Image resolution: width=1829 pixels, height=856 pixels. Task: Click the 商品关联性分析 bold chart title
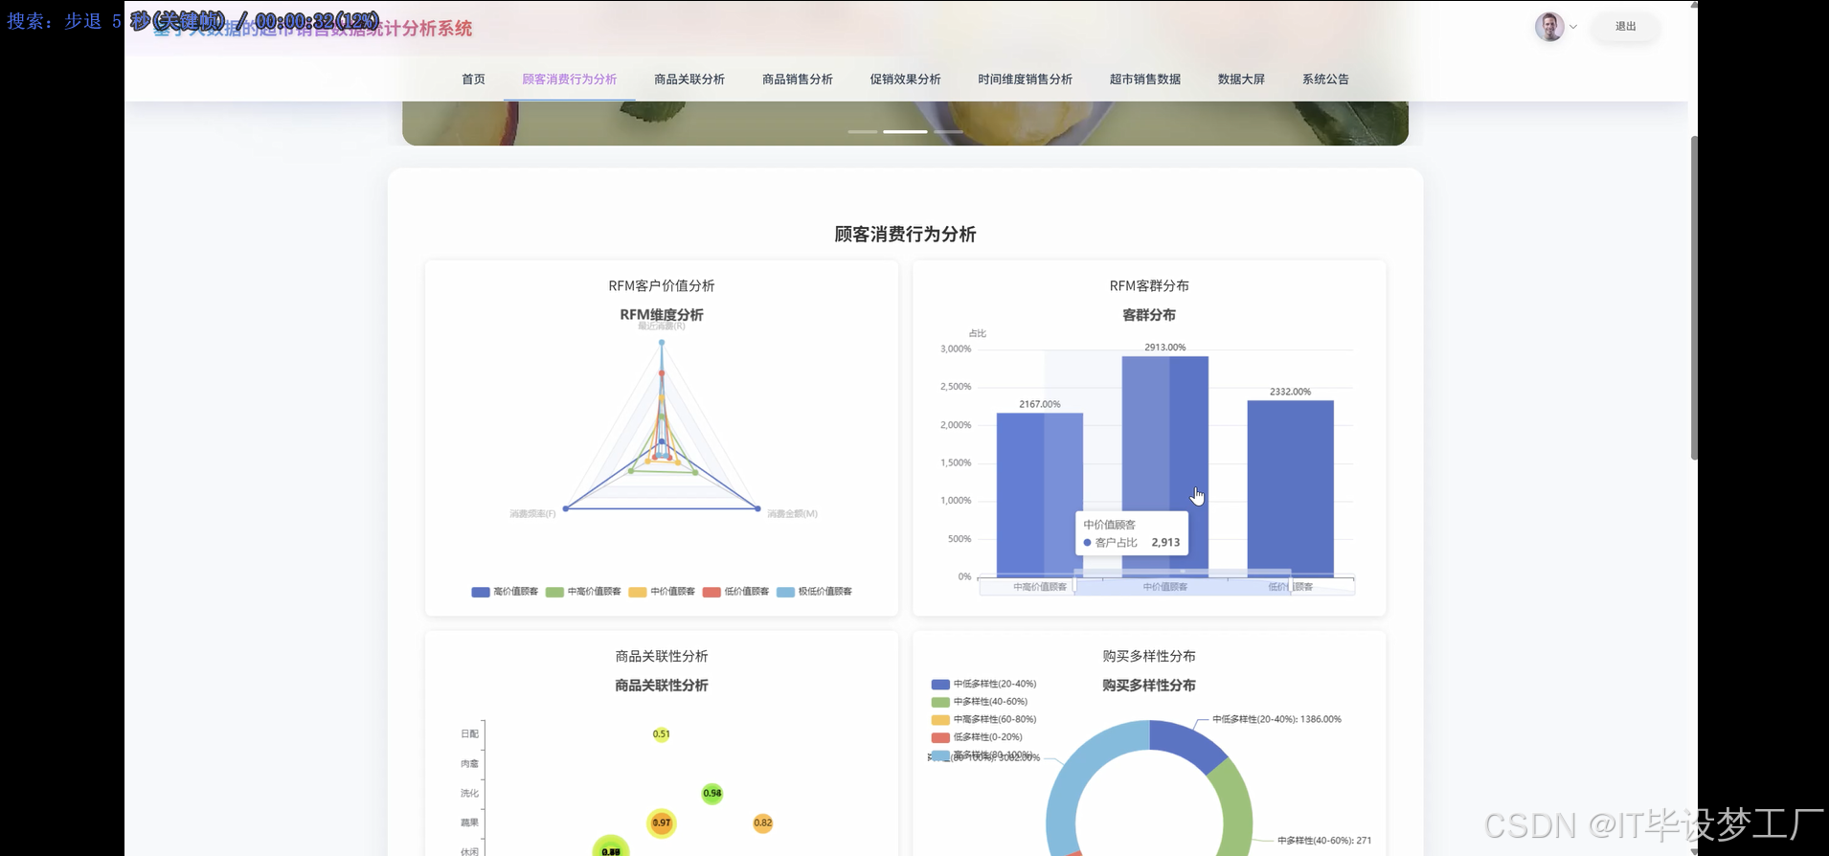point(662,686)
